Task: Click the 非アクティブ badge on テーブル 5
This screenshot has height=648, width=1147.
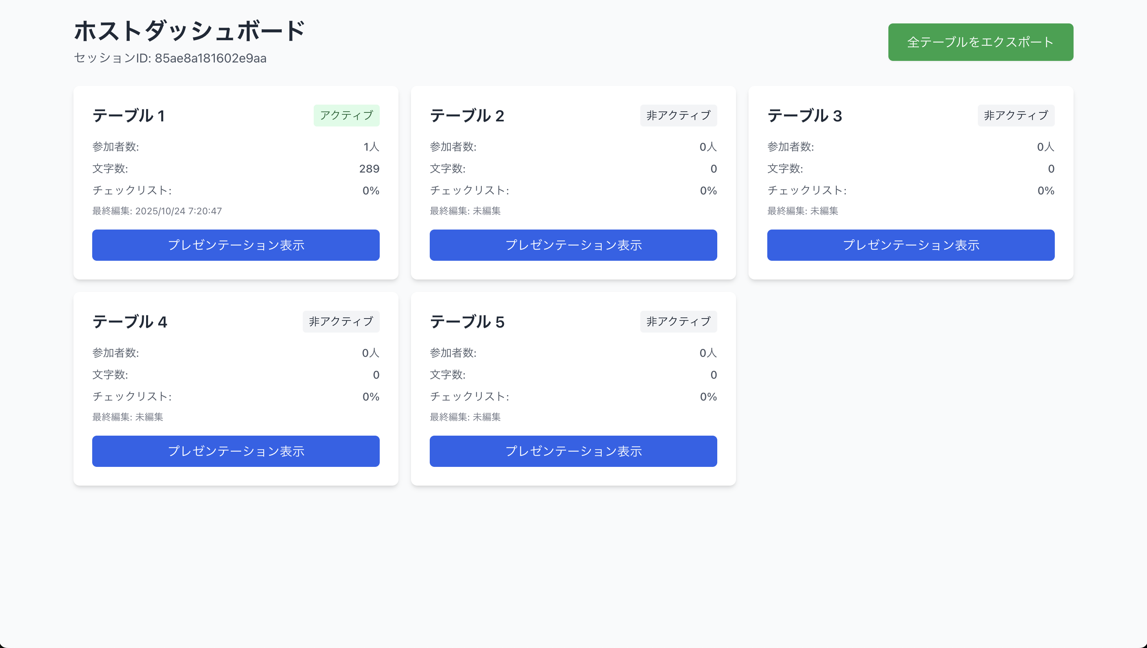Action: [678, 322]
